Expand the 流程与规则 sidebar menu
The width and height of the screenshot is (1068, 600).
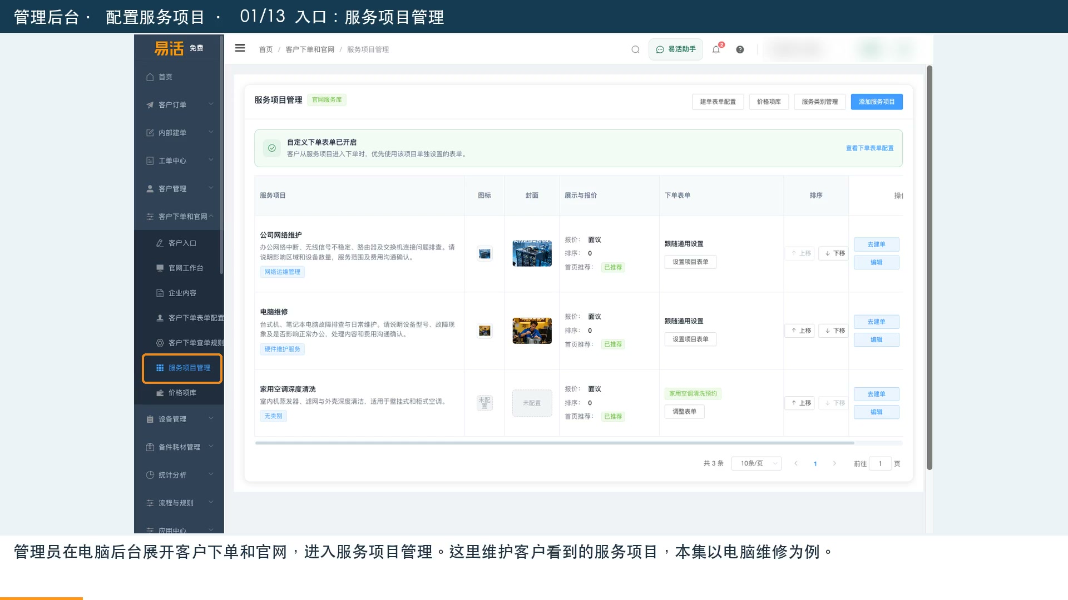tap(179, 503)
